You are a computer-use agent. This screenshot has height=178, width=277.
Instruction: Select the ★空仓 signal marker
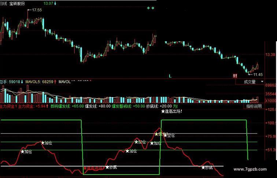(x=169, y=135)
